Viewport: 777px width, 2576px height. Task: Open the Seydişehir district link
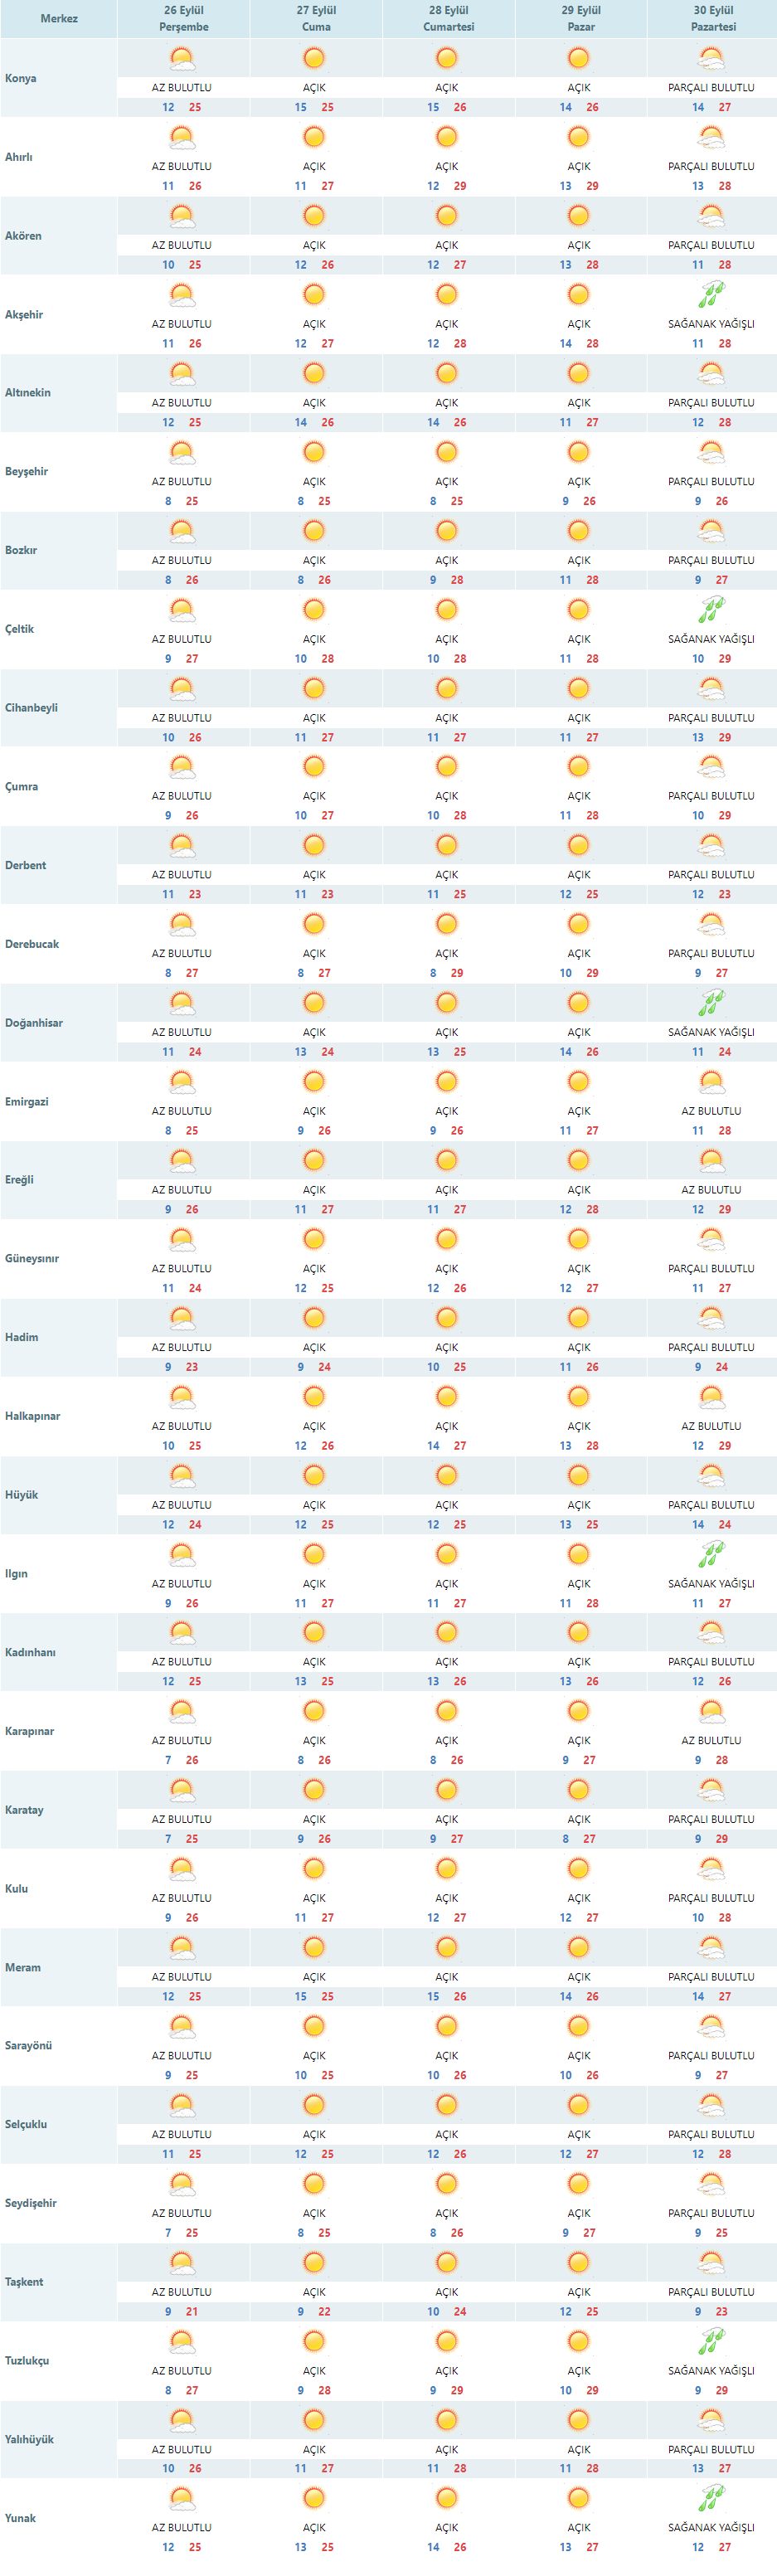point(31,2203)
